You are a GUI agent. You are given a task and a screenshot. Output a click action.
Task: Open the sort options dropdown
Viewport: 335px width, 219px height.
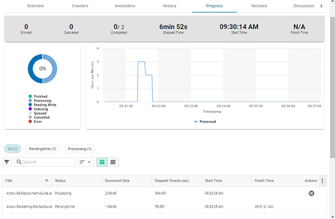click(x=85, y=162)
